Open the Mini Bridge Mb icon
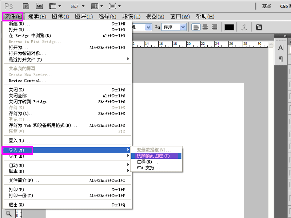Viewport: 291px width, 218px height. coord(39,6)
